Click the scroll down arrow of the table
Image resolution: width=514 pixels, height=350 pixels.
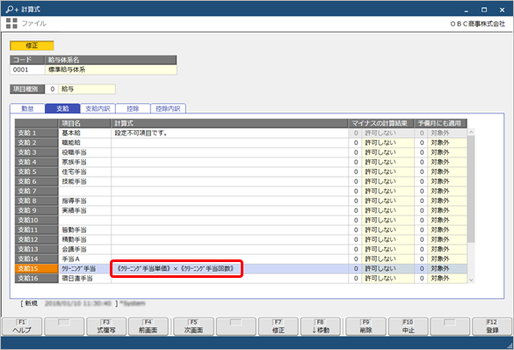pos(471,280)
